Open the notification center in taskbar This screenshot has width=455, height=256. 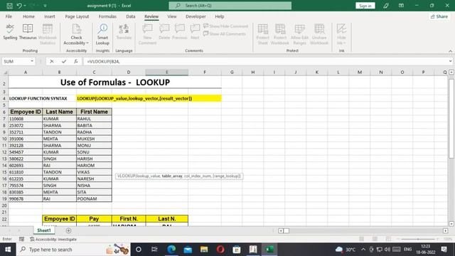click(444, 250)
